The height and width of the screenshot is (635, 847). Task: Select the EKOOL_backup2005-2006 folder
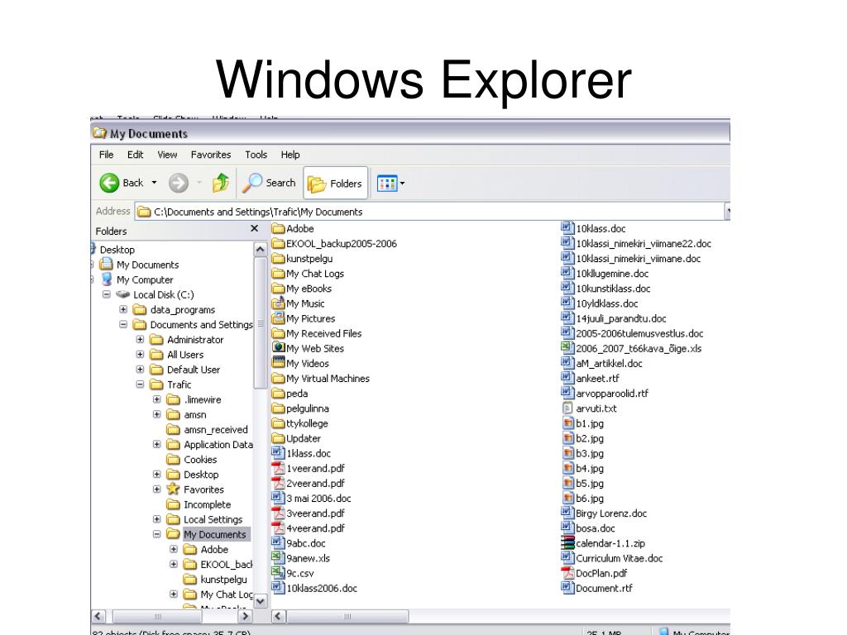click(334, 244)
